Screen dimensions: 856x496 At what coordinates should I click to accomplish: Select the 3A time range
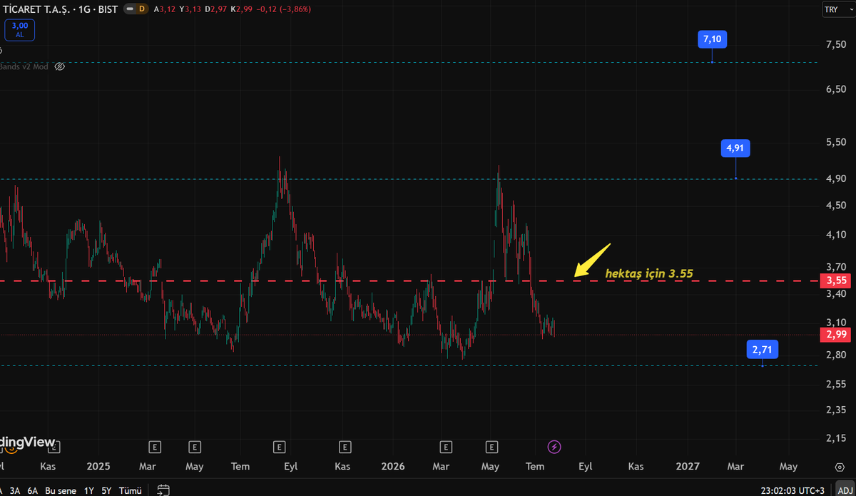(x=14, y=490)
